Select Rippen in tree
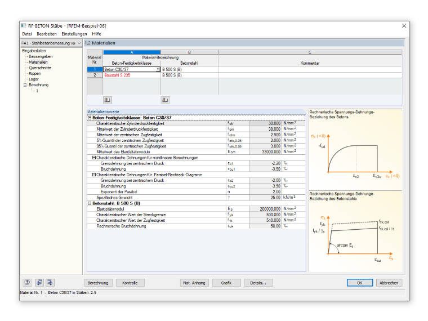Viewport: 428px width, 321px height. tap(35, 74)
